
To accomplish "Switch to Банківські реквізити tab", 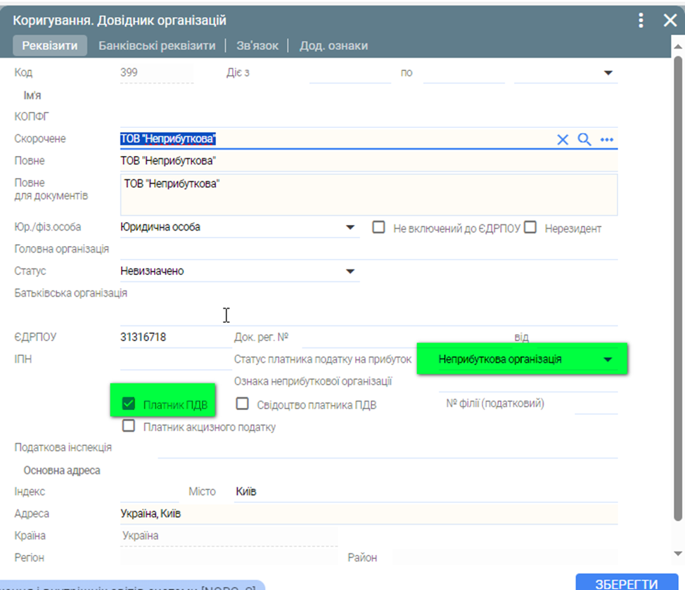I will pyautogui.click(x=157, y=46).
